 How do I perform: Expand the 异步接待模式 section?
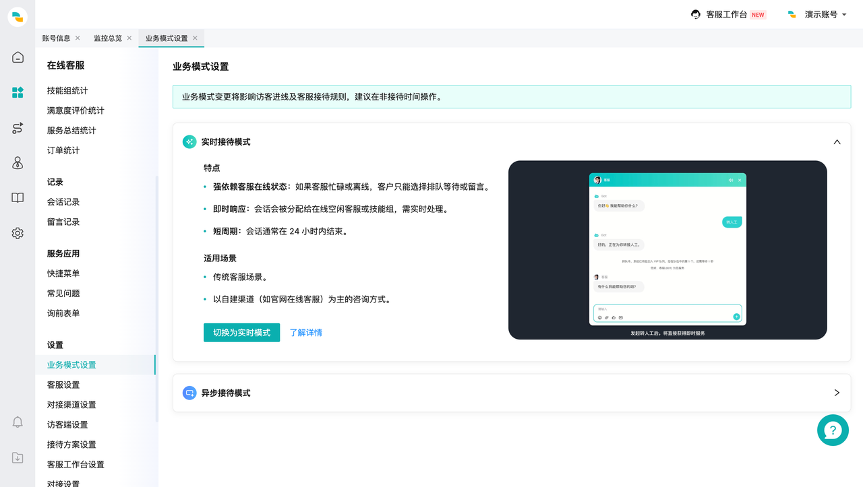pyautogui.click(x=837, y=392)
